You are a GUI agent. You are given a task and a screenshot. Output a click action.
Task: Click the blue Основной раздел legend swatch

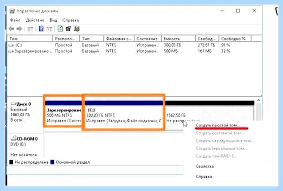(52, 162)
